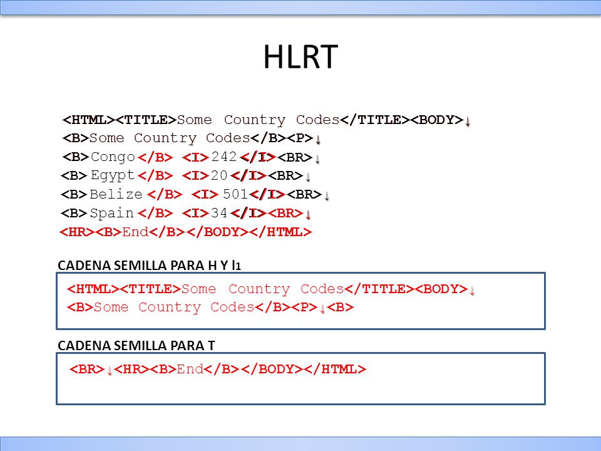Click the red <HTML><TITLE> line in the H seed box
The image size is (601, 451).
[x=271, y=289]
